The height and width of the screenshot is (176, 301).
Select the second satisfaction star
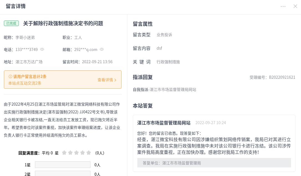(x=70, y=153)
